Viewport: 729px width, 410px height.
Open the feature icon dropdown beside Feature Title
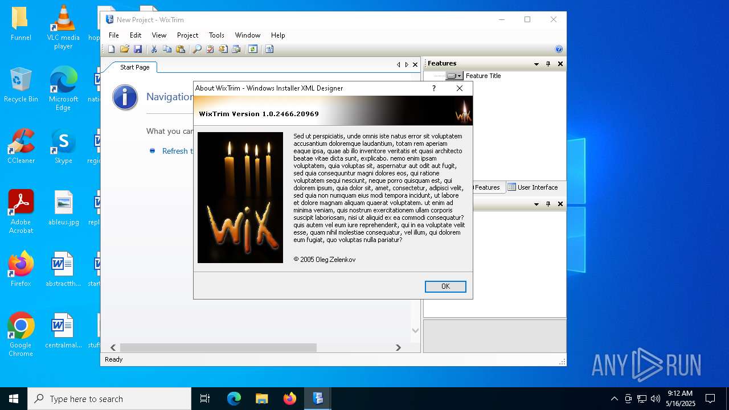454,76
